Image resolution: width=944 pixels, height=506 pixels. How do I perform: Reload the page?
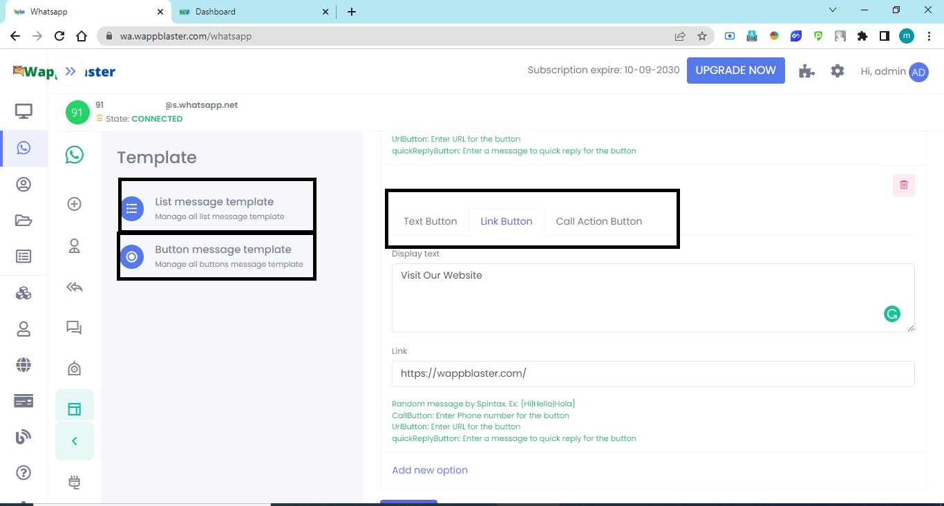(x=59, y=36)
